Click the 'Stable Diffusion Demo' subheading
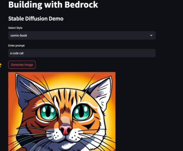The height and width of the screenshot is (151, 183). tap(36, 19)
